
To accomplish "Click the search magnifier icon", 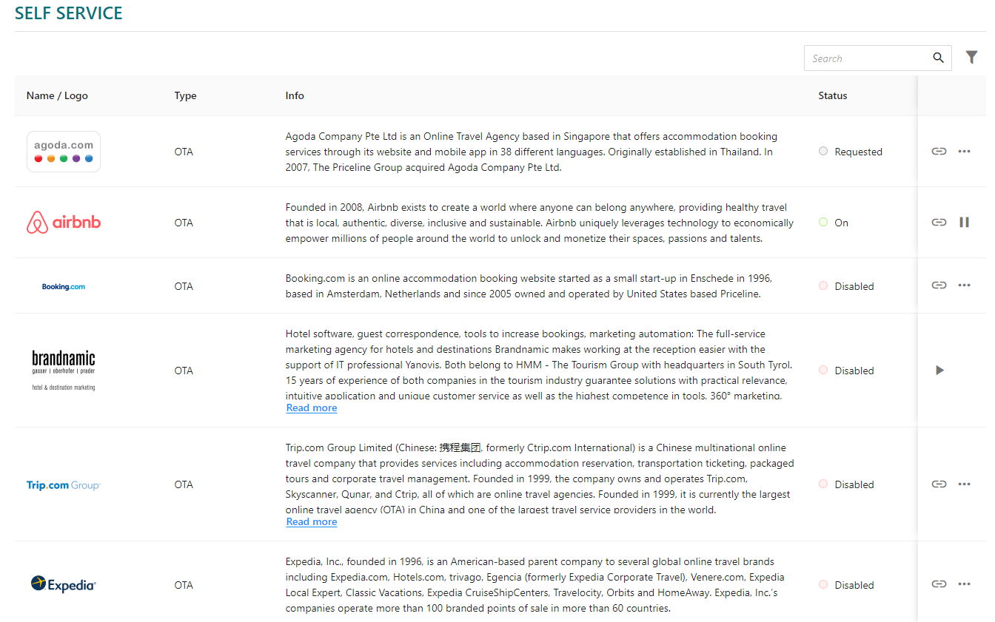I will click(938, 58).
